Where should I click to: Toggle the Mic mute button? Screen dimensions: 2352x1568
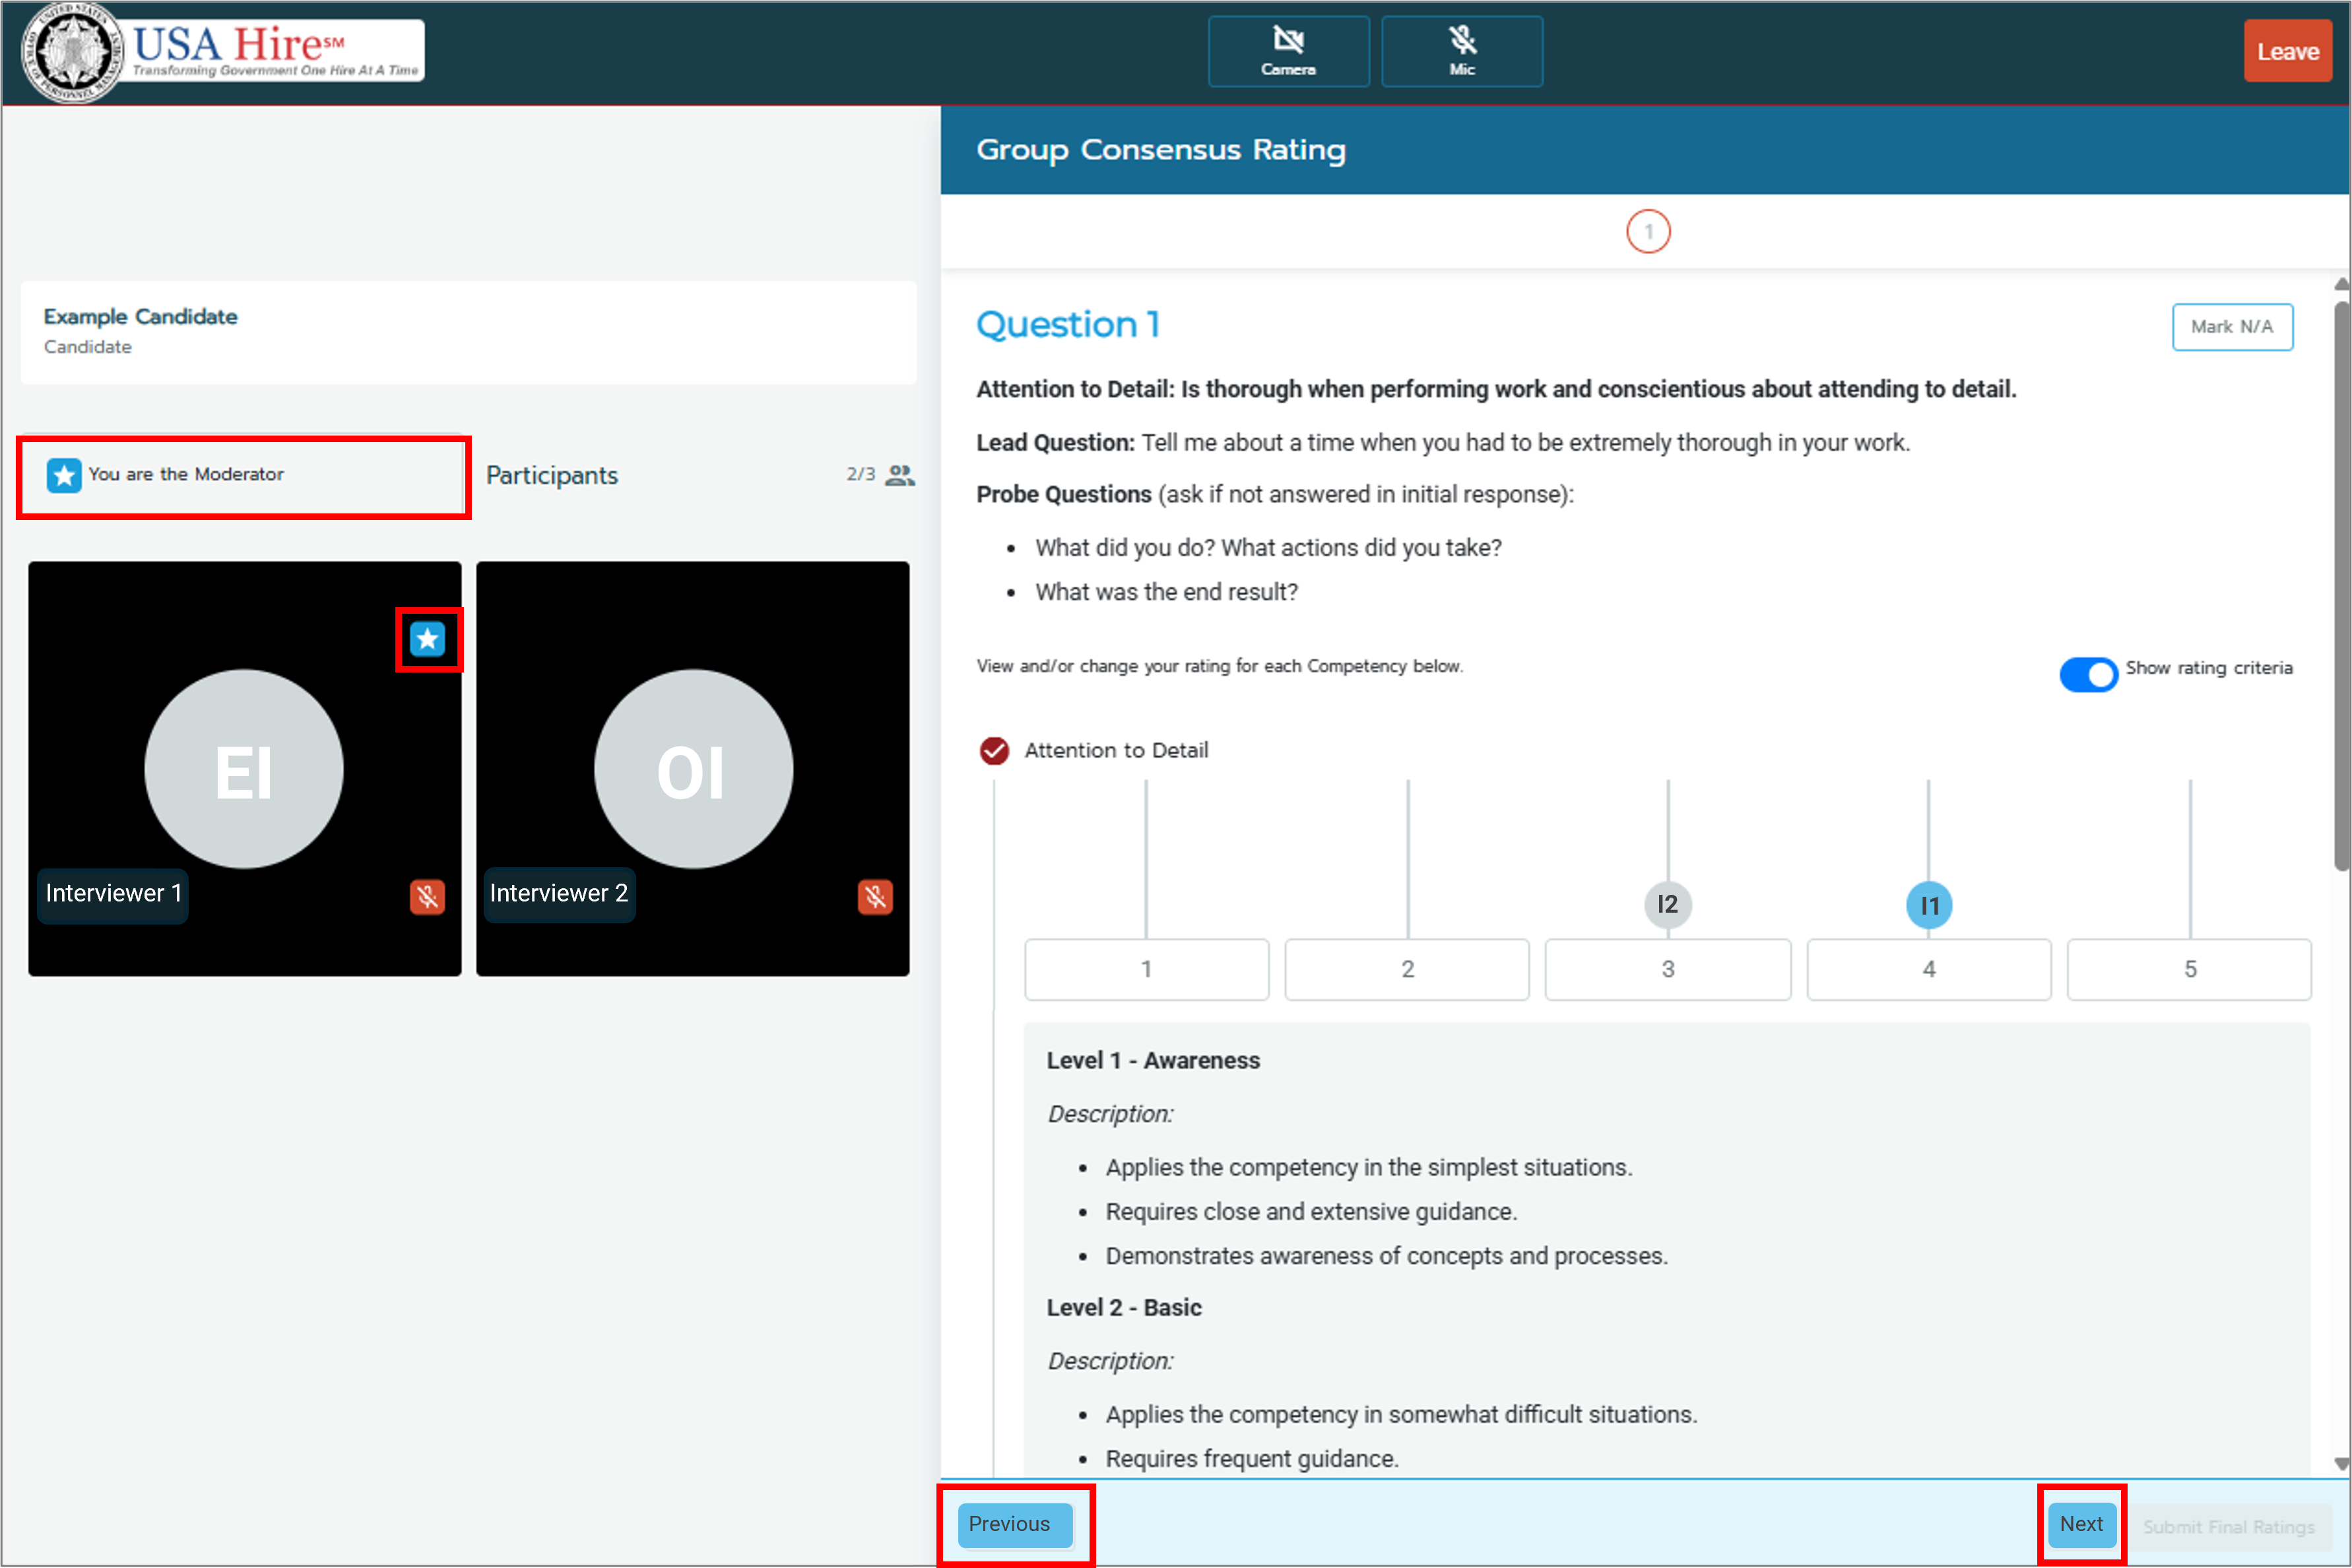1461,51
